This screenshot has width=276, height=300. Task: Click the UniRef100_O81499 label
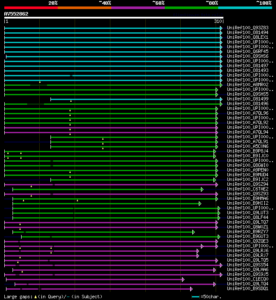coord(248,99)
